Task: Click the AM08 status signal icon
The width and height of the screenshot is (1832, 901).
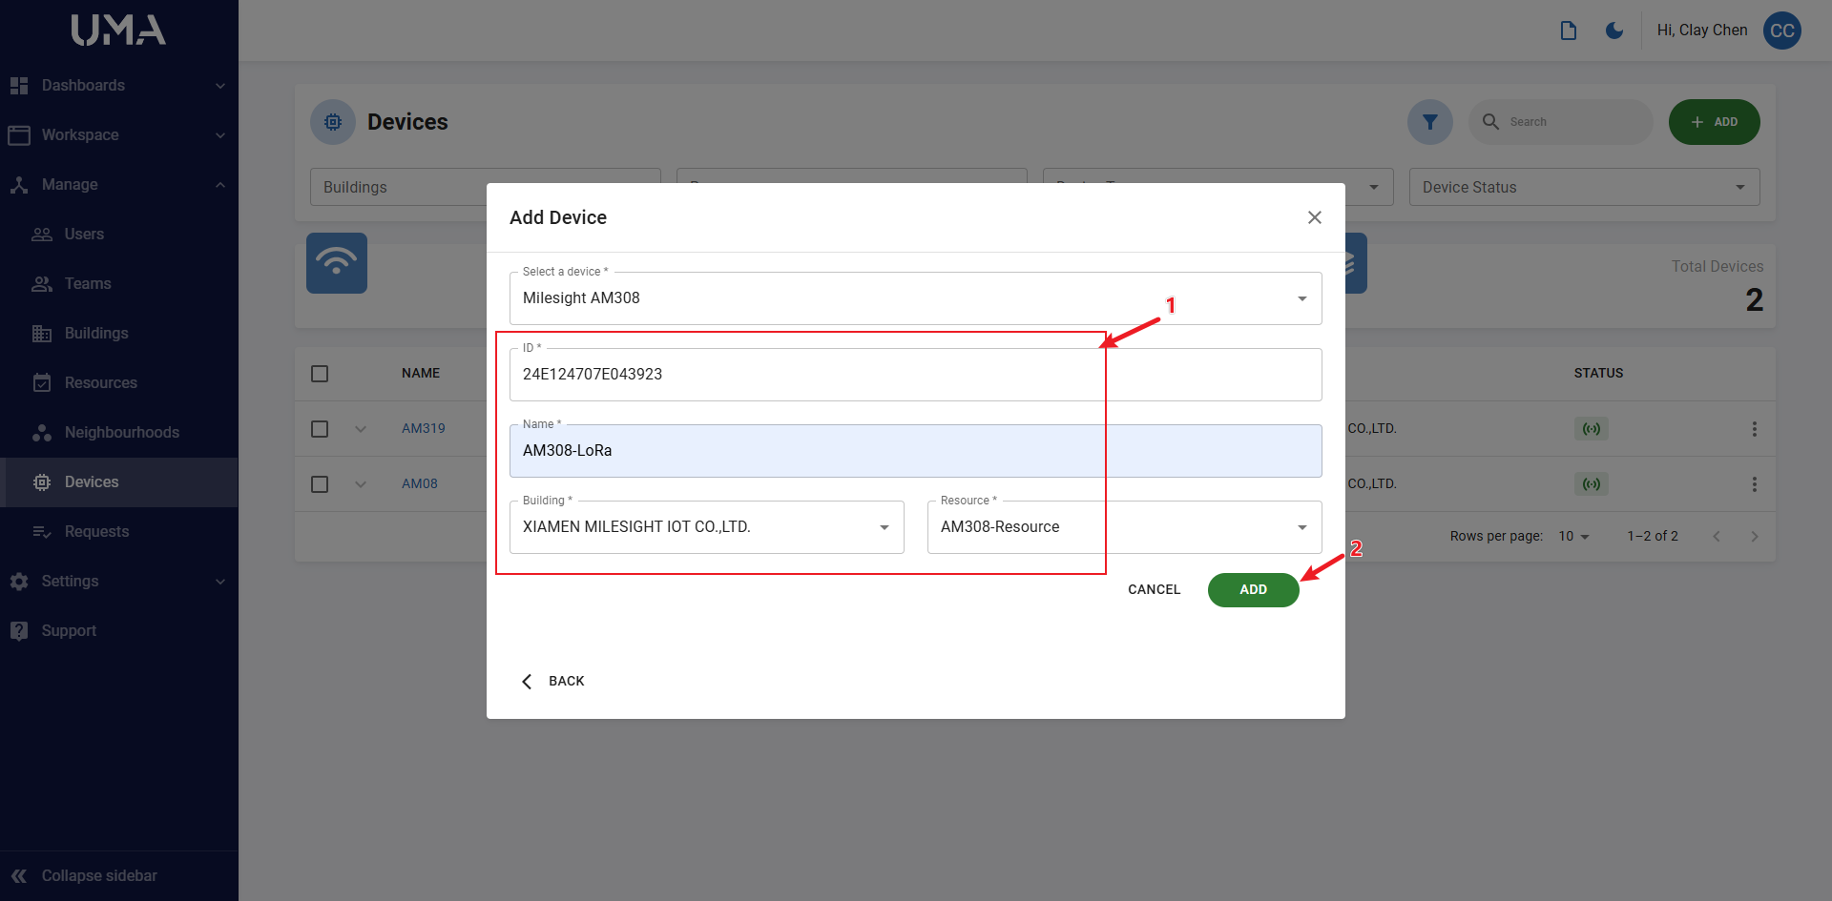Action: (x=1592, y=483)
